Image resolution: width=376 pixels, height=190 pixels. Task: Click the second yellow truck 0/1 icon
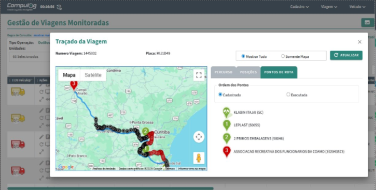(x=18, y=118)
